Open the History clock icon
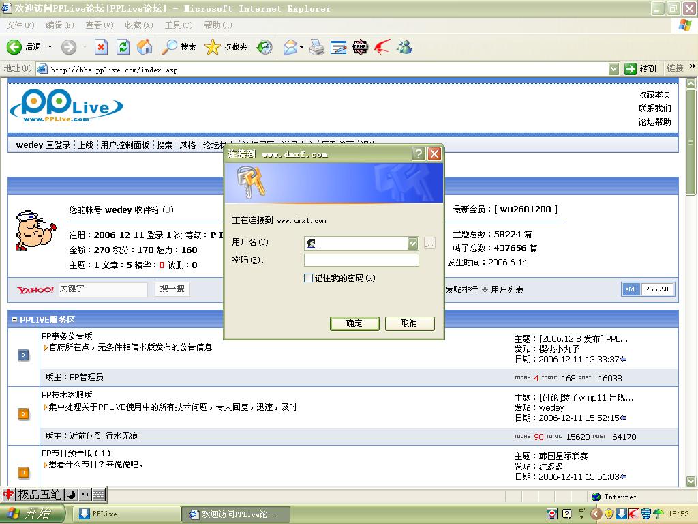 click(264, 47)
